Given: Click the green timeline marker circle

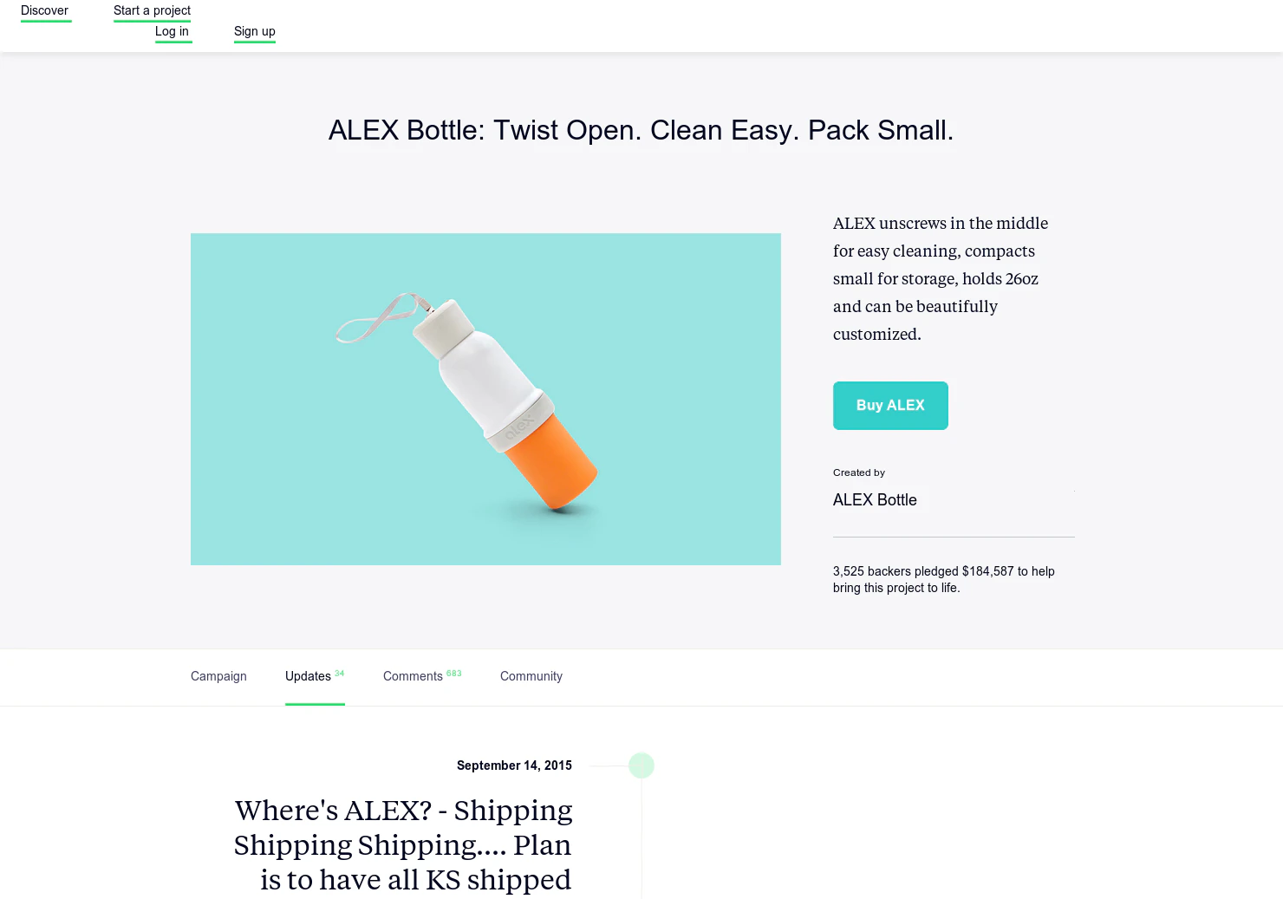Looking at the screenshot, I should (641, 765).
